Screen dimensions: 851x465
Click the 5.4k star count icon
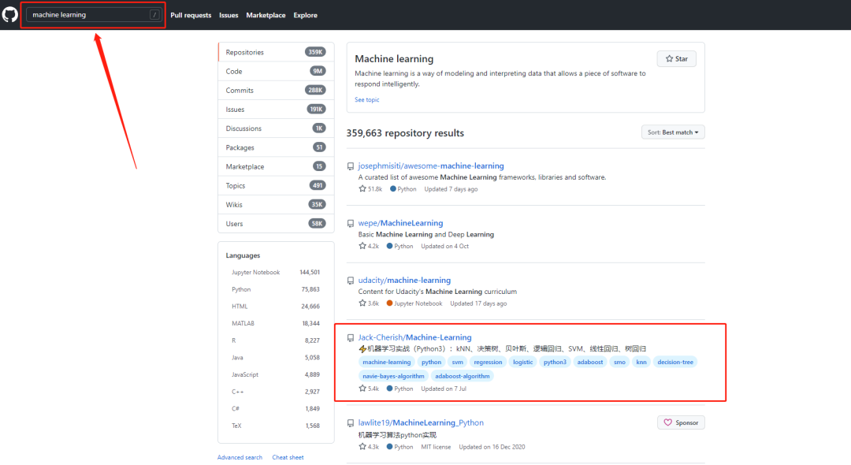click(362, 389)
